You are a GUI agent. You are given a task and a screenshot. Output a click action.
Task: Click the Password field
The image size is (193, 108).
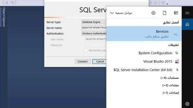point(96,45)
